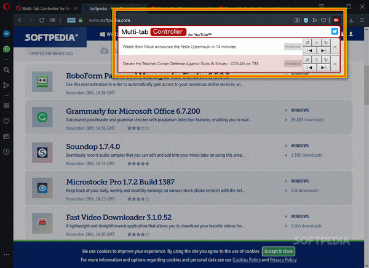Click the Microstockr Pro thumbnail icon

tap(42, 187)
